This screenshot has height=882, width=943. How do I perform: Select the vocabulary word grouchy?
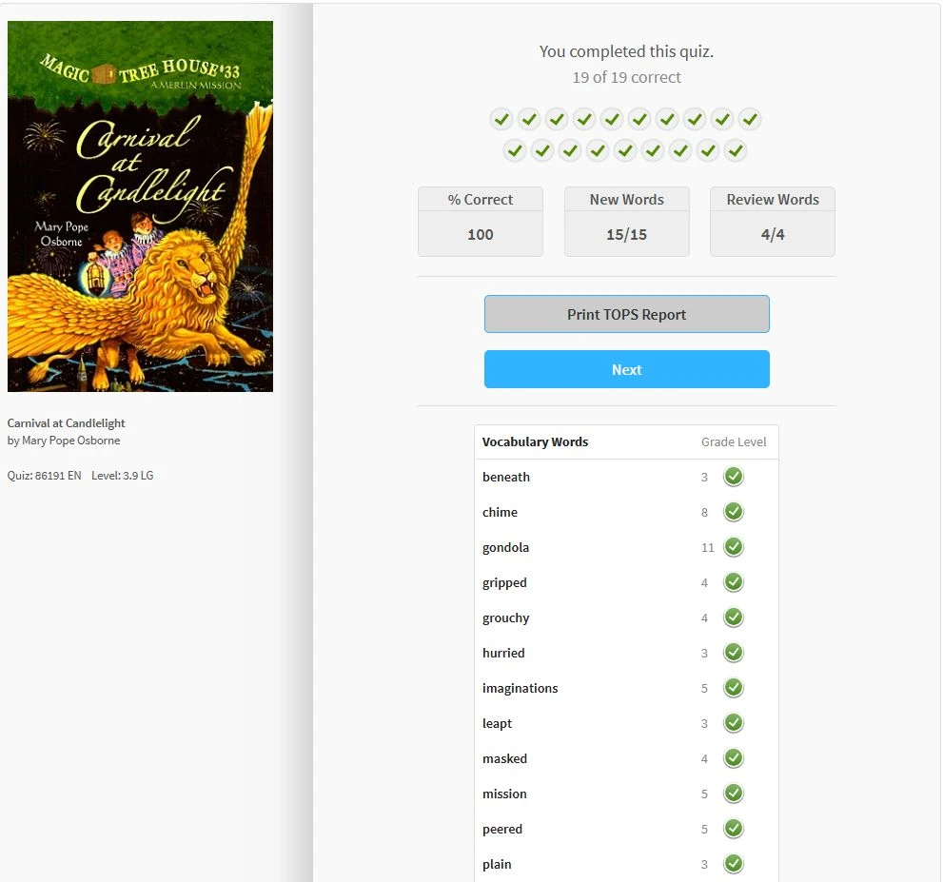click(505, 618)
